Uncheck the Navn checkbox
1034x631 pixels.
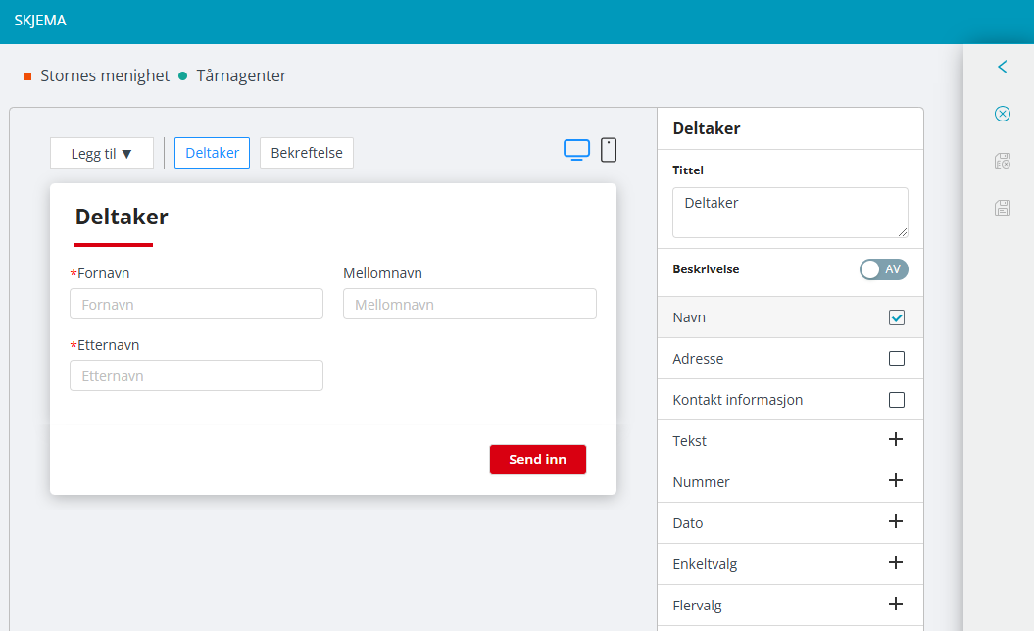pos(896,317)
